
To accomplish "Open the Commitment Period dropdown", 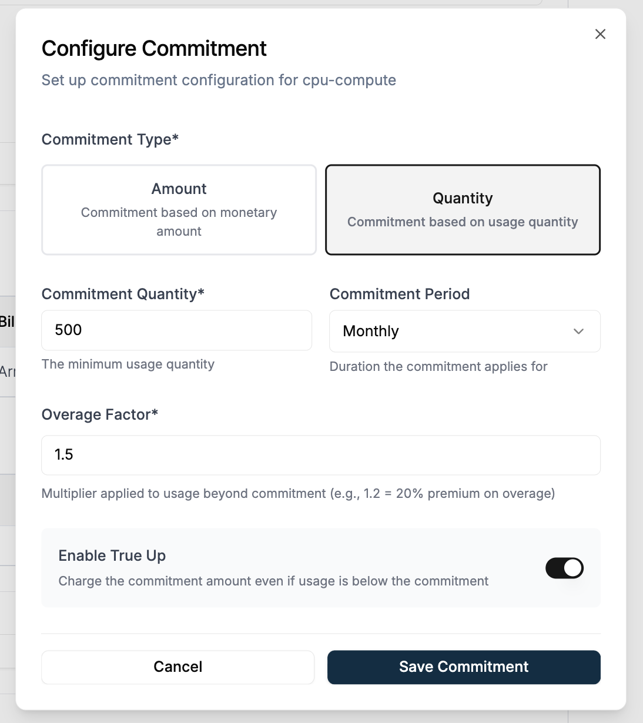I will 464,331.
